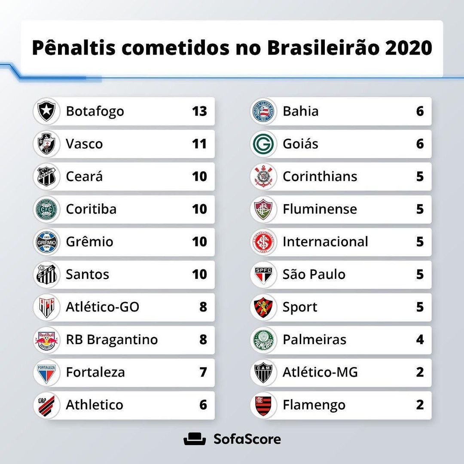This screenshot has width=464, height=464.
Task: Click the Vasco club crest
Action: pyautogui.click(x=46, y=144)
